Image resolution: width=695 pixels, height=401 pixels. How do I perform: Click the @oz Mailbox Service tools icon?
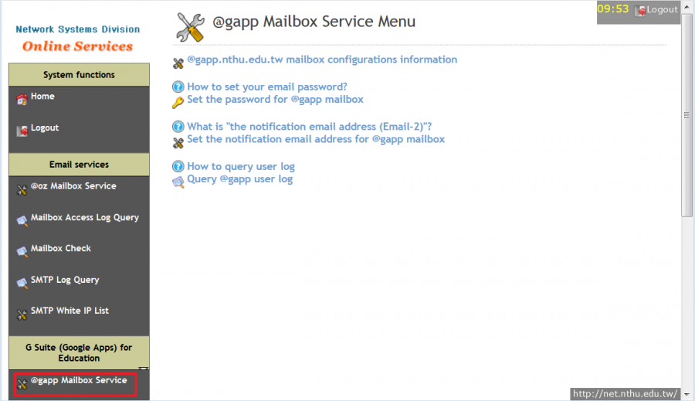click(22, 189)
